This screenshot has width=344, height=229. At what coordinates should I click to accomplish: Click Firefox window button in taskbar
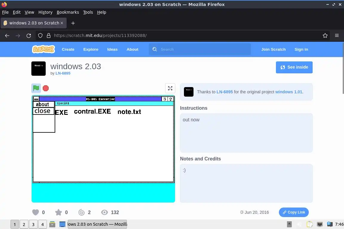97,224
